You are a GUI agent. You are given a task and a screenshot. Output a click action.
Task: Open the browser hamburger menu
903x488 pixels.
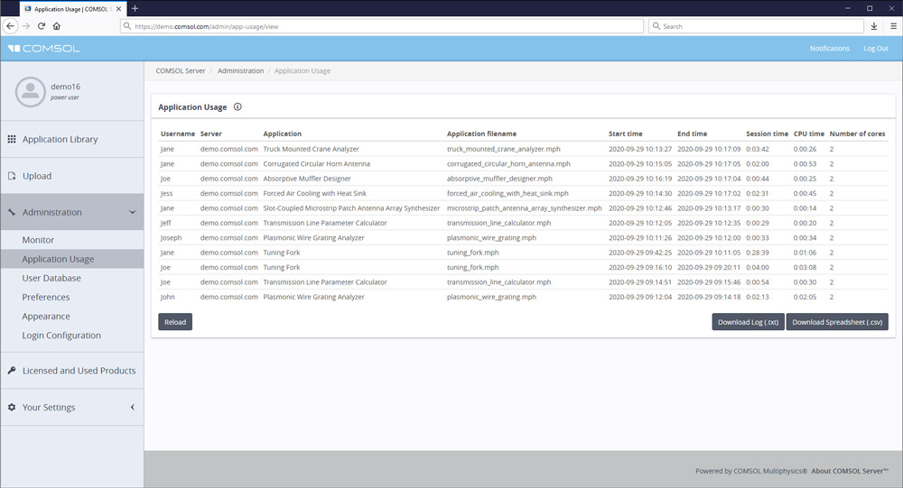(890, 26)
